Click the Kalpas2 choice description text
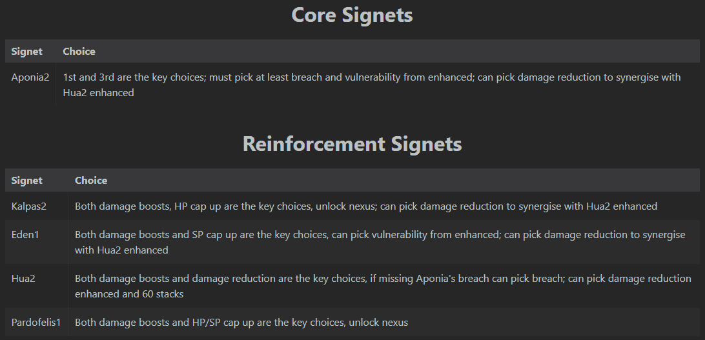Viewport: 705px width, 340px height. [365, 206]
